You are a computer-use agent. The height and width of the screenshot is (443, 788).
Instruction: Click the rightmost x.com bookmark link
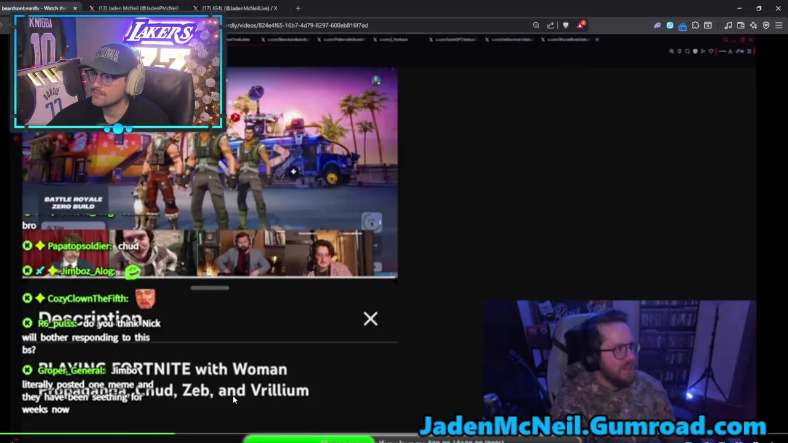click(567, 39)
